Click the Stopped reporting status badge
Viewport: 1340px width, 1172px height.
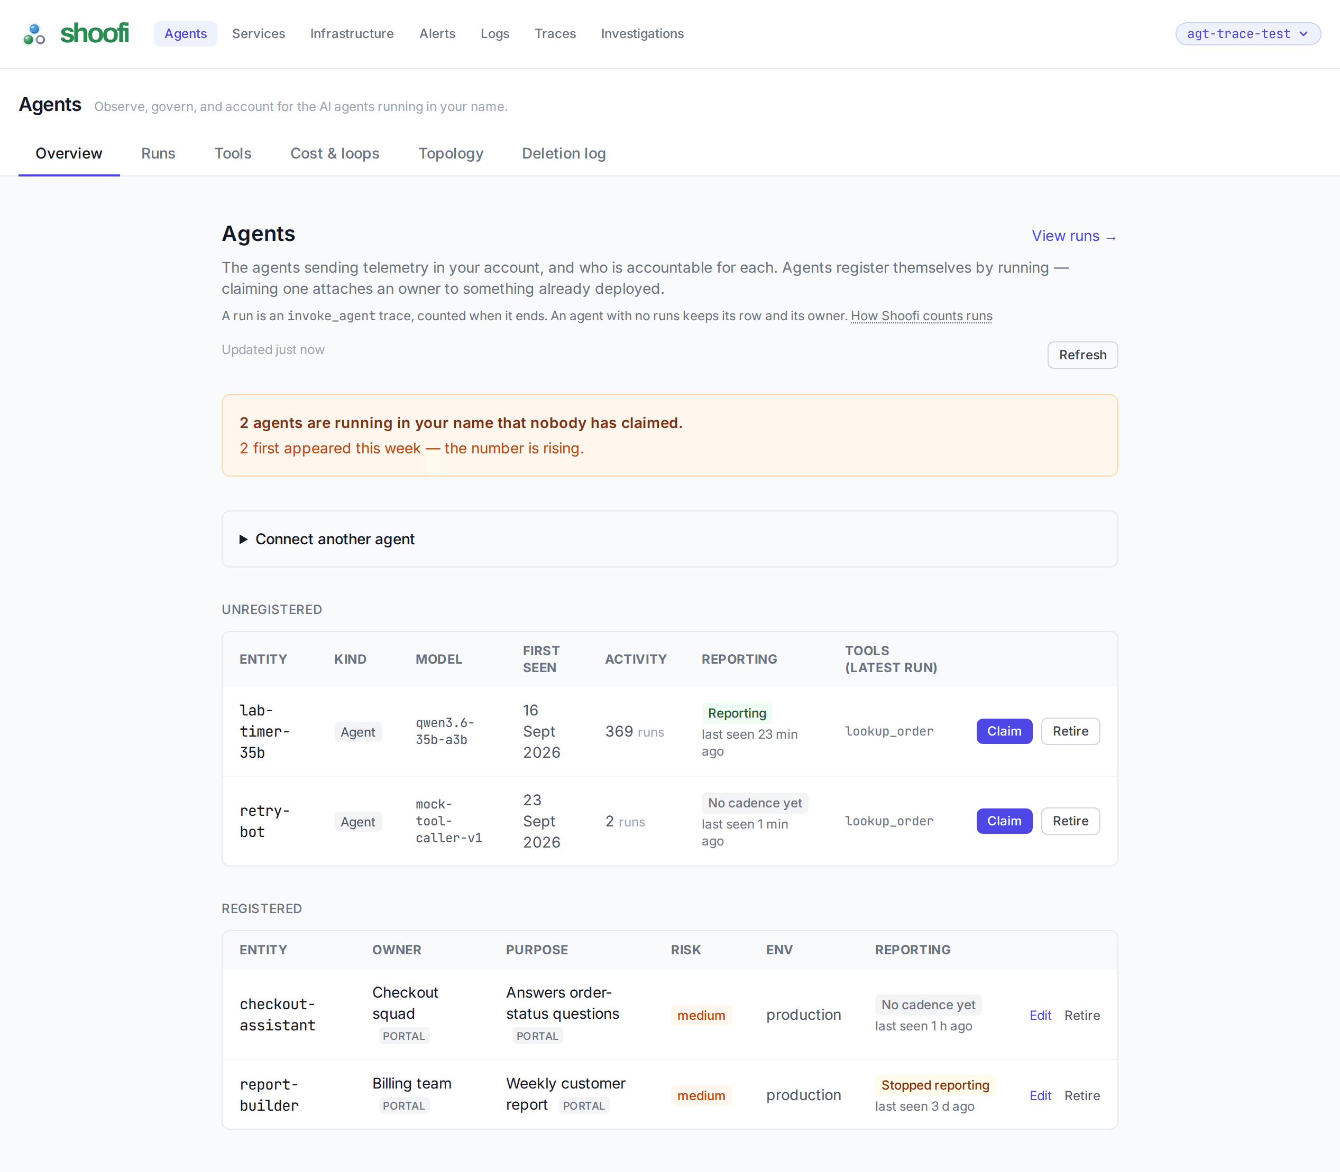(x=935, y=1085)
